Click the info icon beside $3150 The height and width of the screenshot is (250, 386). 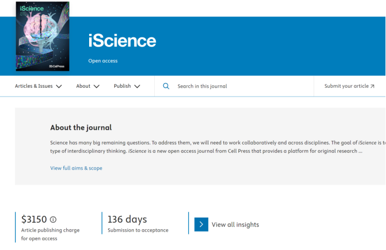click(x=53, y=220)
